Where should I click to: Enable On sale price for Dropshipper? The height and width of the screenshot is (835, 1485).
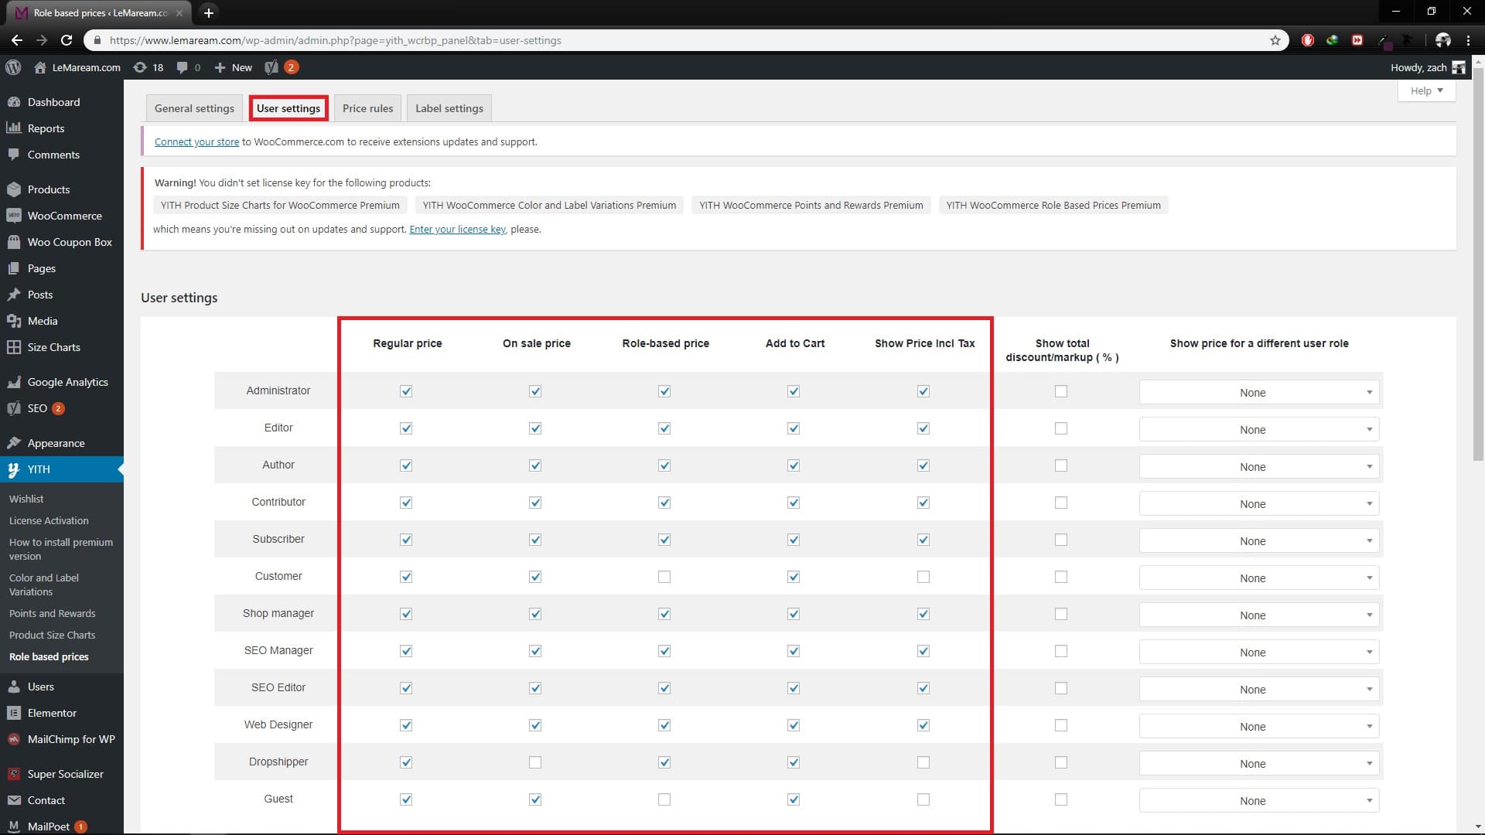pos(535,762)
